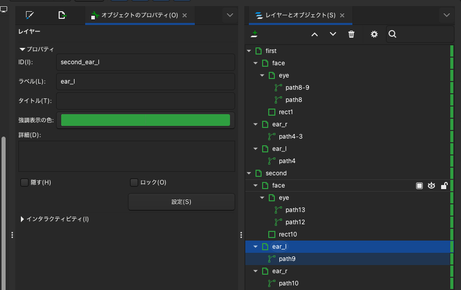Select path8 in the layers tree

[294, 100]
